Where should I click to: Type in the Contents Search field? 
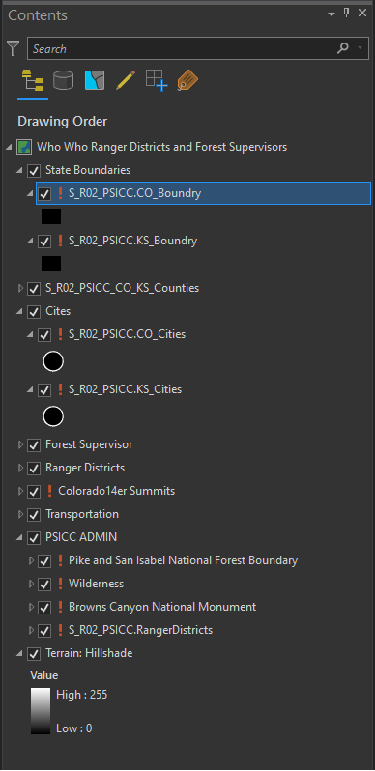click(182, 48)
